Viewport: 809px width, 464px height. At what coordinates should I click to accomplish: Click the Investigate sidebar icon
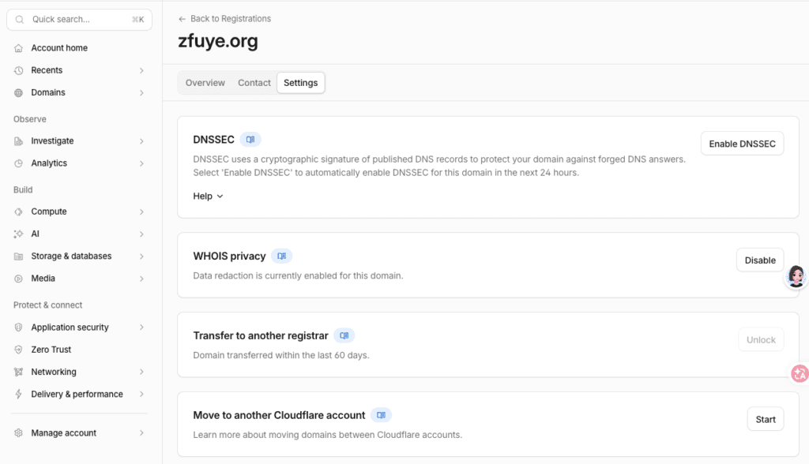19,141
